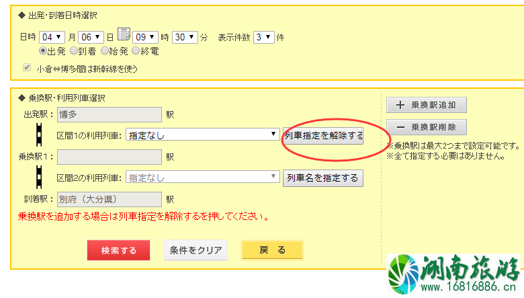Click the heading 出発・到着日時選択
This screenshot has width=524, height=298.
(x=62, y=15)
